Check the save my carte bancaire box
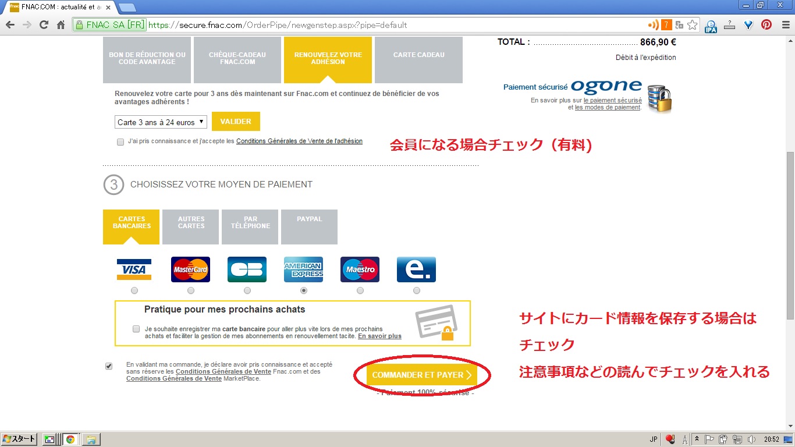 [x=136, y=329]
